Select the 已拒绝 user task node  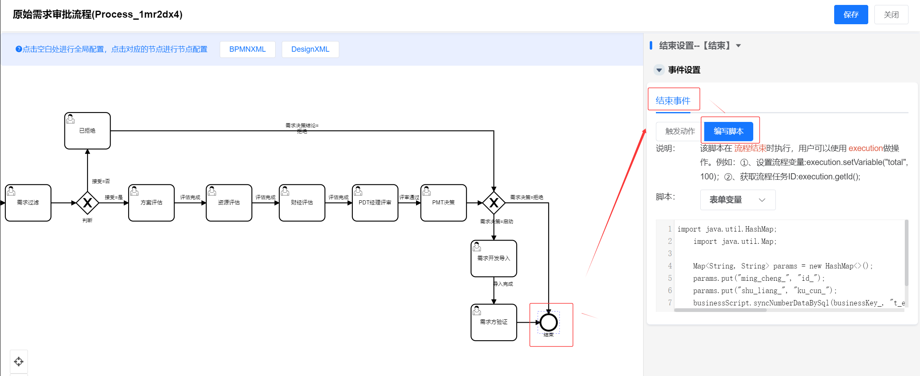point(87,131)
